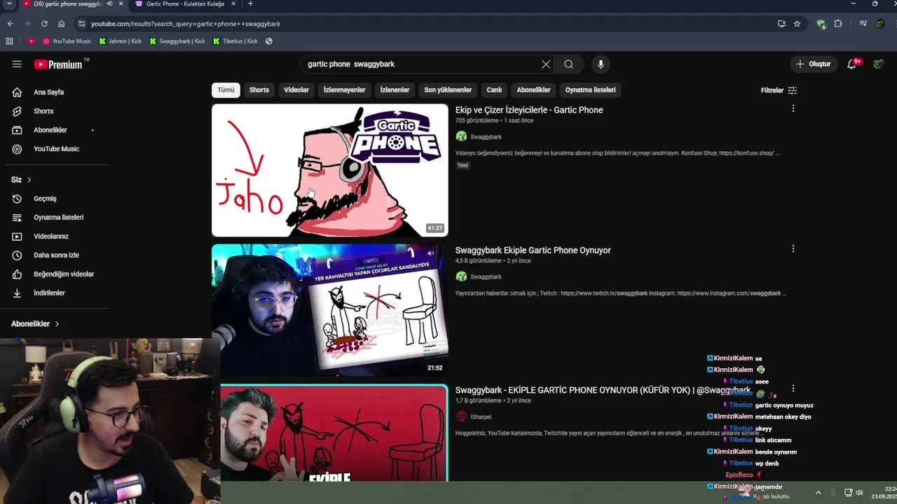This screenshot has height=504, width=897.
Task: Open Daha sonra izle in sidebar
Action: point(55,255)
